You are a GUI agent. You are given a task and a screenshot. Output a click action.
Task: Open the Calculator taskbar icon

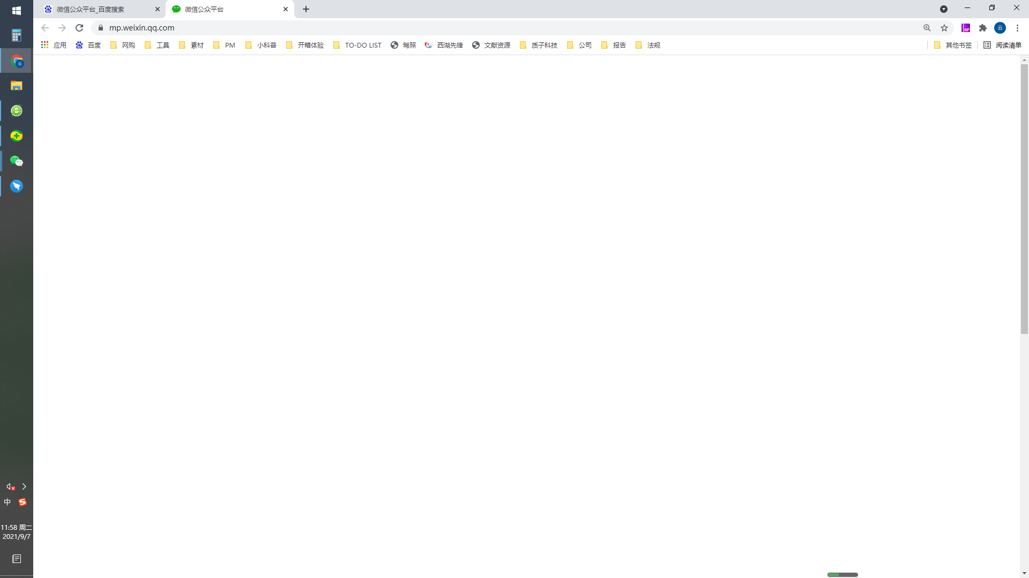[x=17, y=35]
